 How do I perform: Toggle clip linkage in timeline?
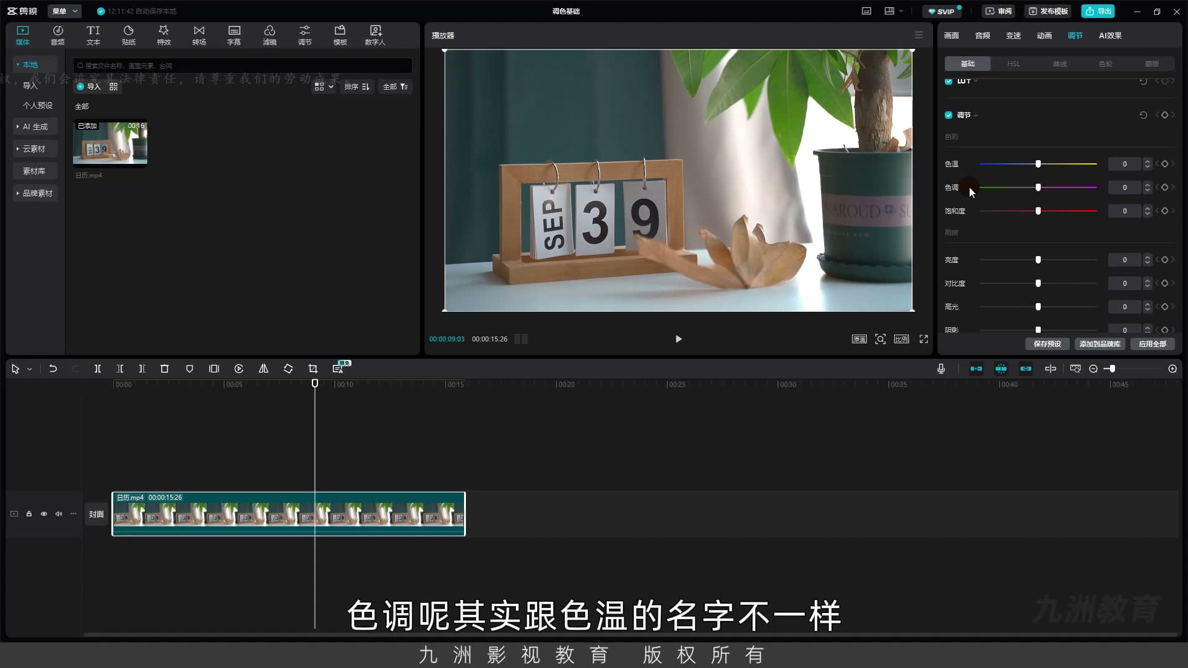coord(1026,369)
